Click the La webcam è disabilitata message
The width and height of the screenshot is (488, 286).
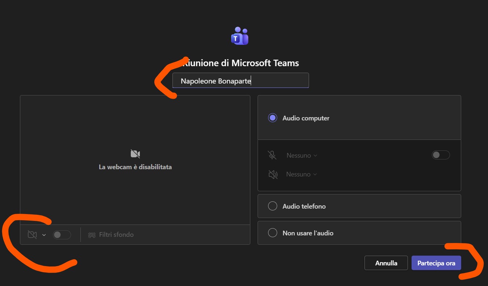(x=135, y=167)
